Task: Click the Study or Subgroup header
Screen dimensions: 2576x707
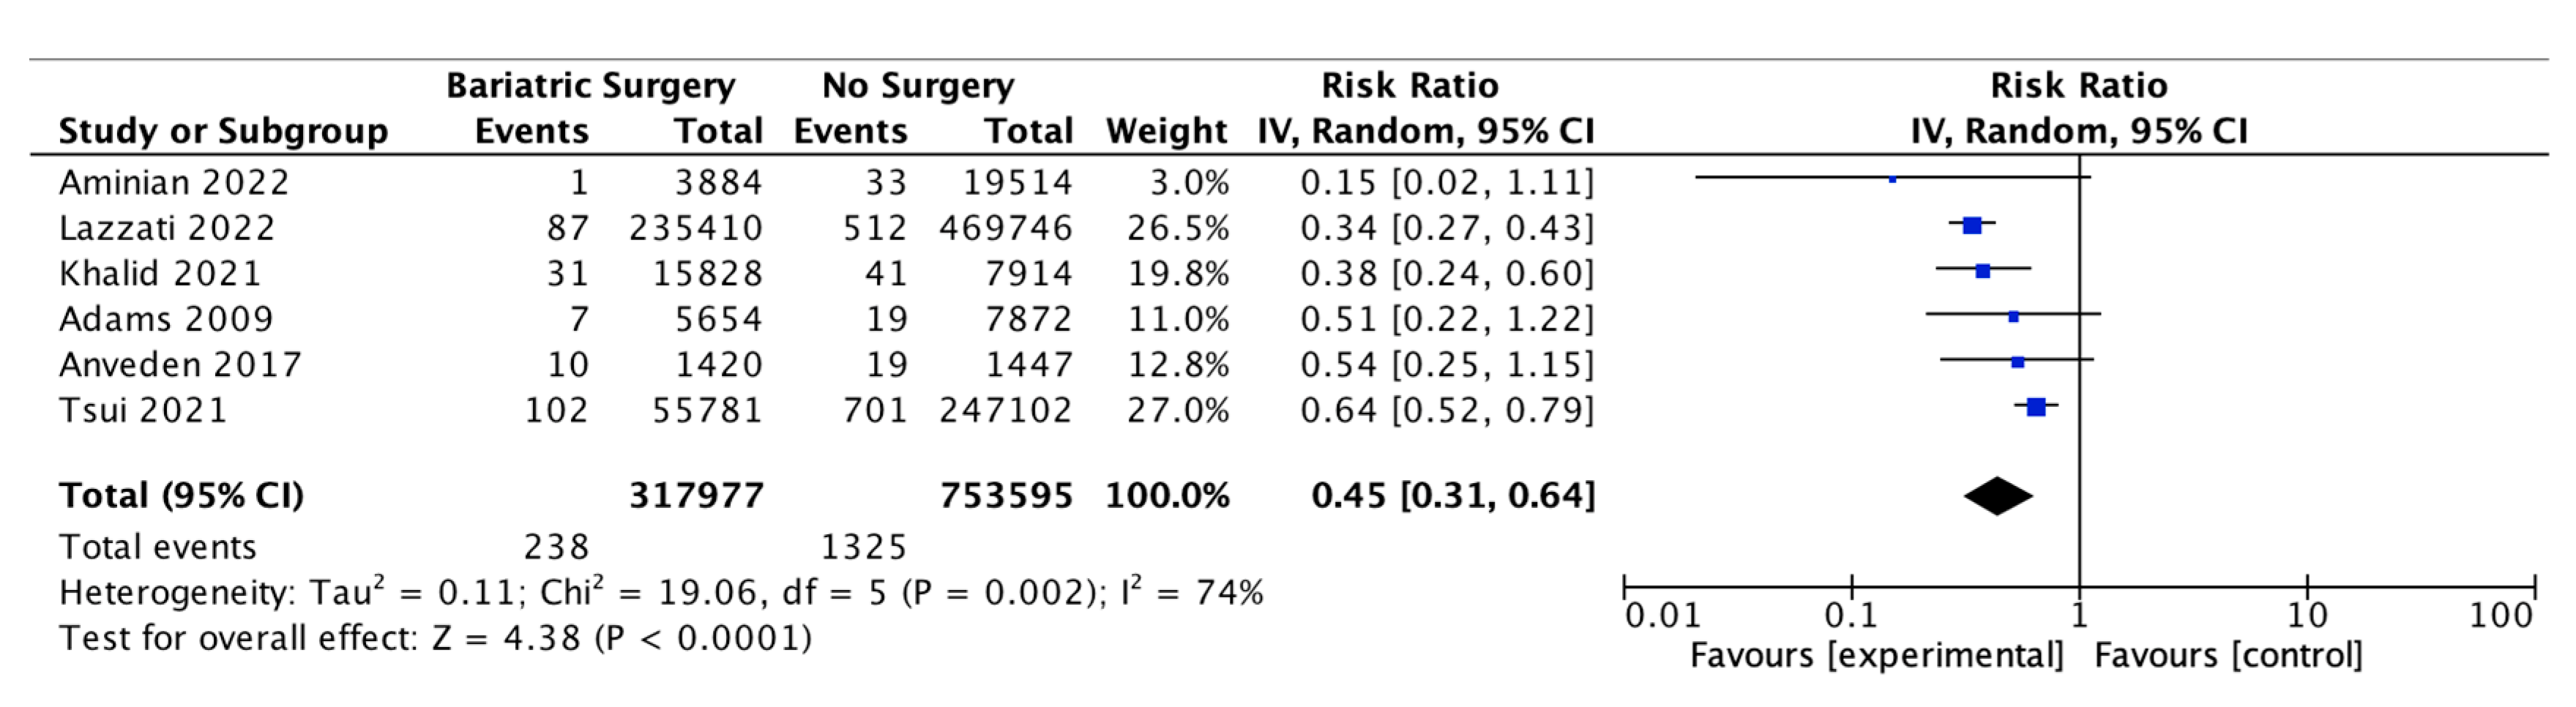Action: [x=223, y=131]
